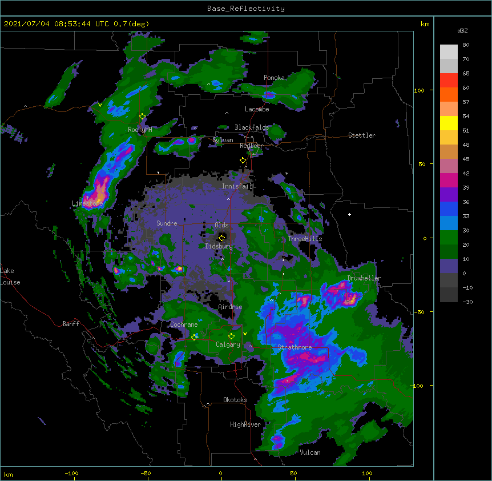
Task: Click the Innisfail town label
Action: point(237,186)
